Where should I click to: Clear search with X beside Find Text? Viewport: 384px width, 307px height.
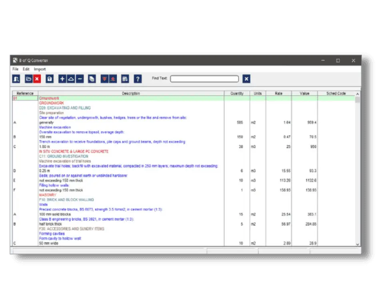[x=246, y=79]
